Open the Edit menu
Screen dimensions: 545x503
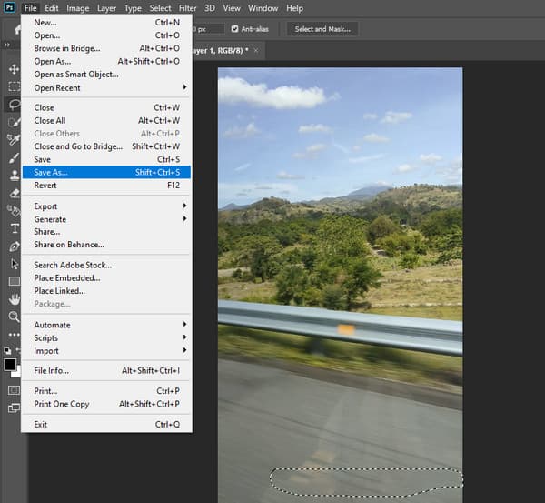click(x=52, y=8)
